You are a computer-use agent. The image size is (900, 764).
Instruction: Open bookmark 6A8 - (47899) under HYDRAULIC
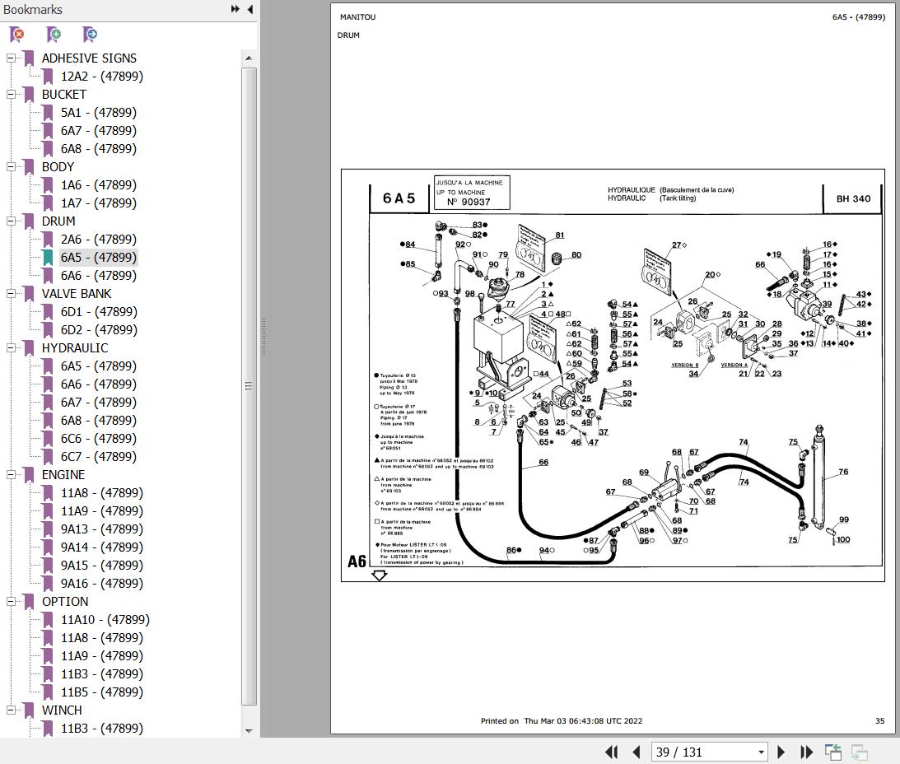[99, 420]
